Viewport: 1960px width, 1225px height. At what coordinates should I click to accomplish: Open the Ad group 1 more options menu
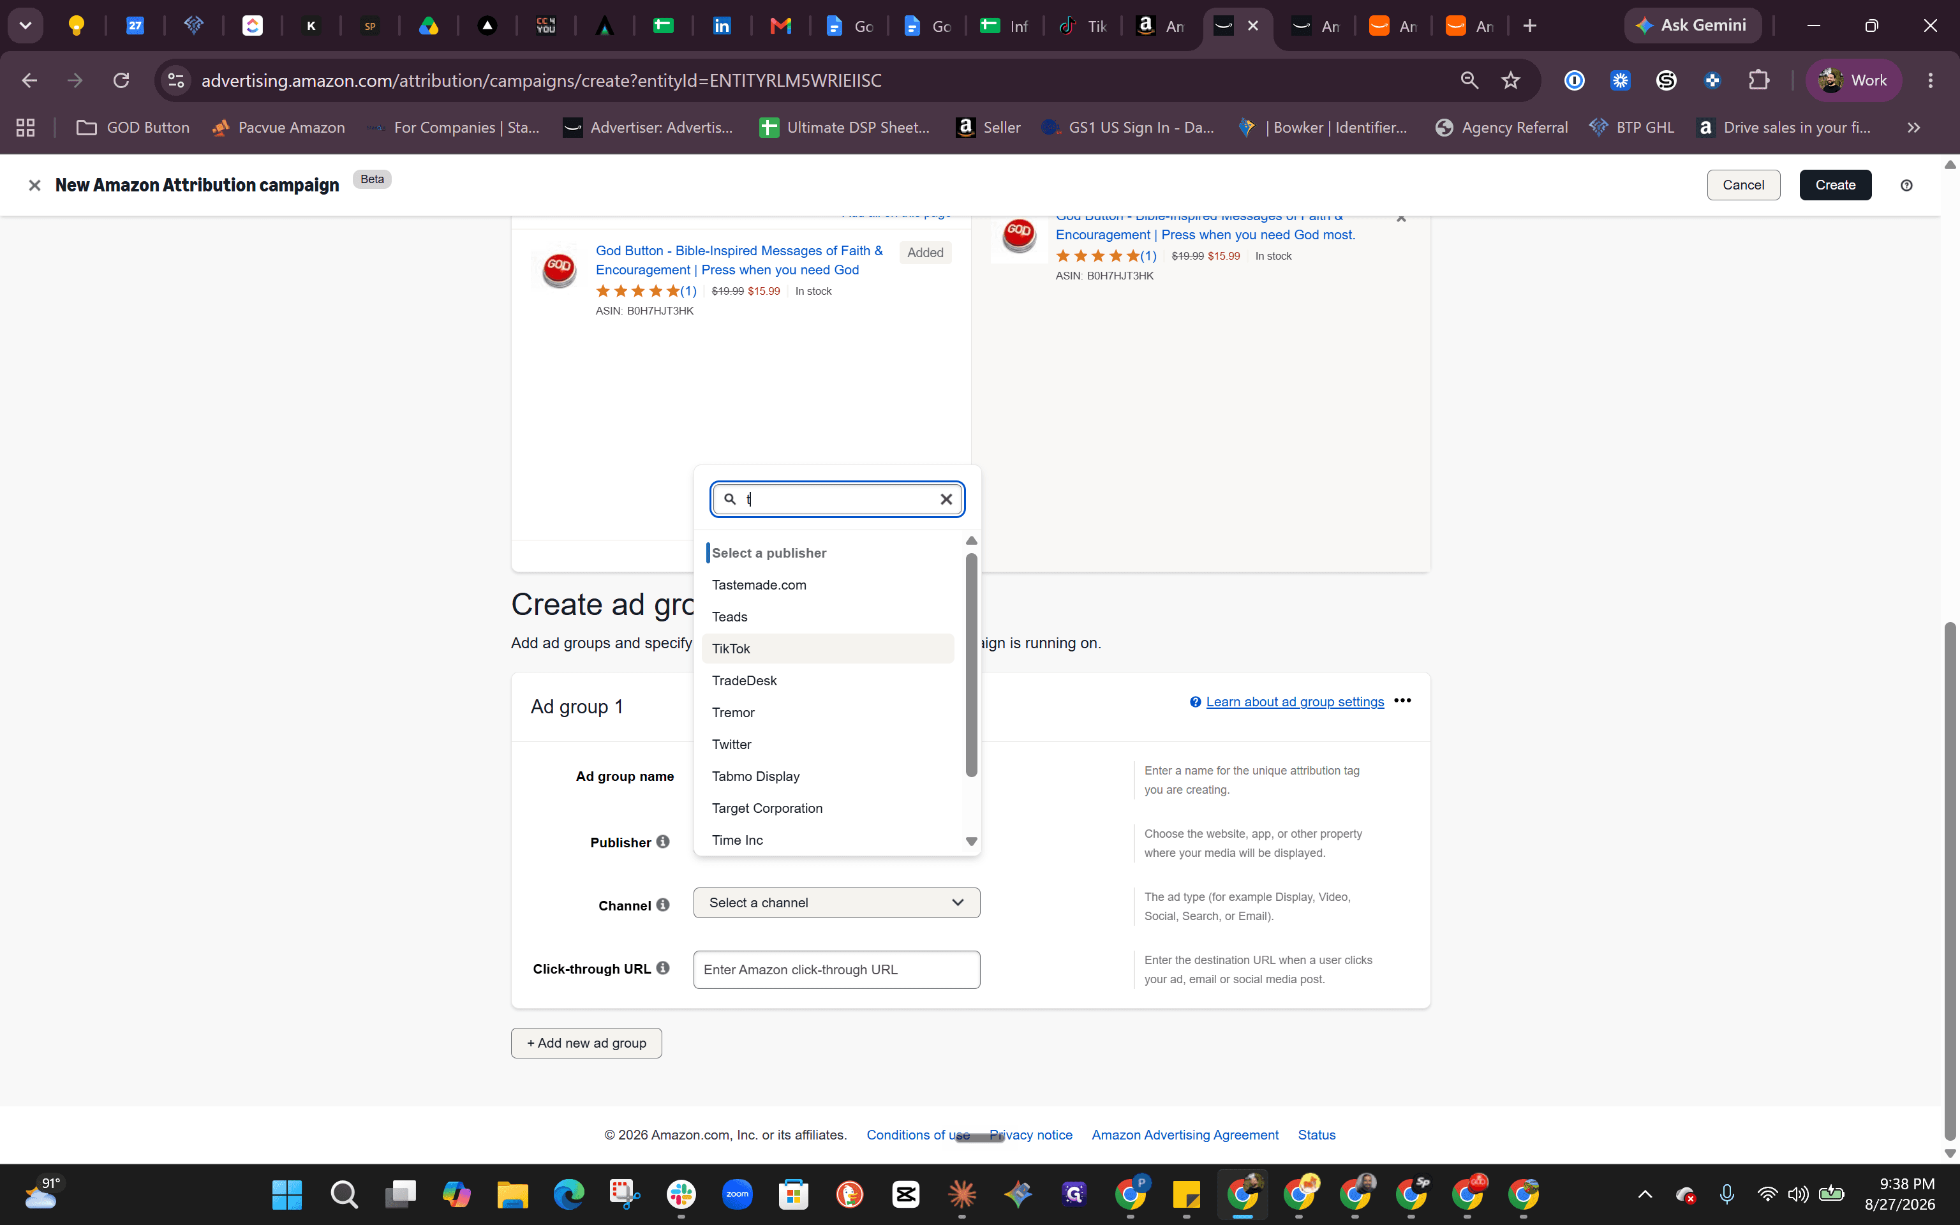(1403, 701)
